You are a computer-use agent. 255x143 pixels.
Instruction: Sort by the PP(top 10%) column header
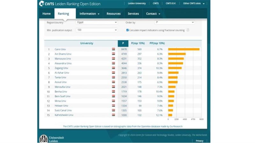pyautogui.click(x=157, y=43)
